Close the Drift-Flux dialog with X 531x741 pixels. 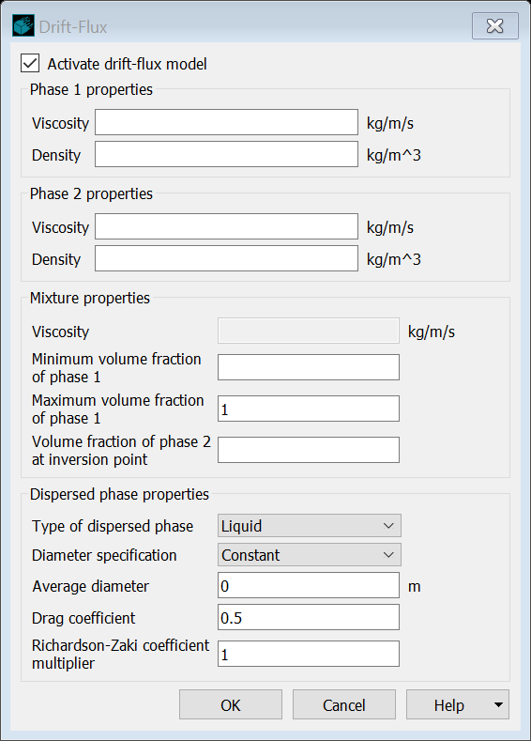point(495,25)
